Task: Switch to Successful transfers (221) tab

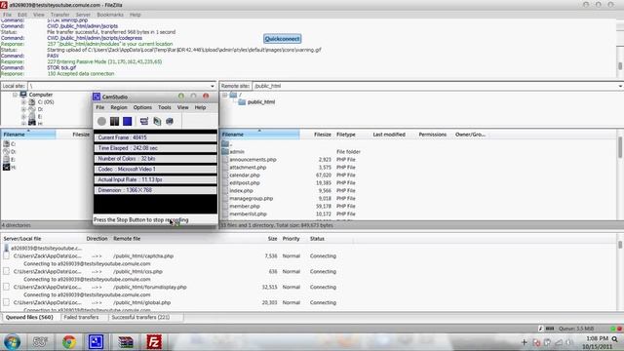Action: pos(140,318)
